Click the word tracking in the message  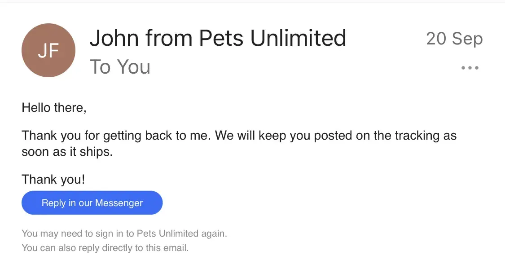pyautogui.click(x=402, y=135)
